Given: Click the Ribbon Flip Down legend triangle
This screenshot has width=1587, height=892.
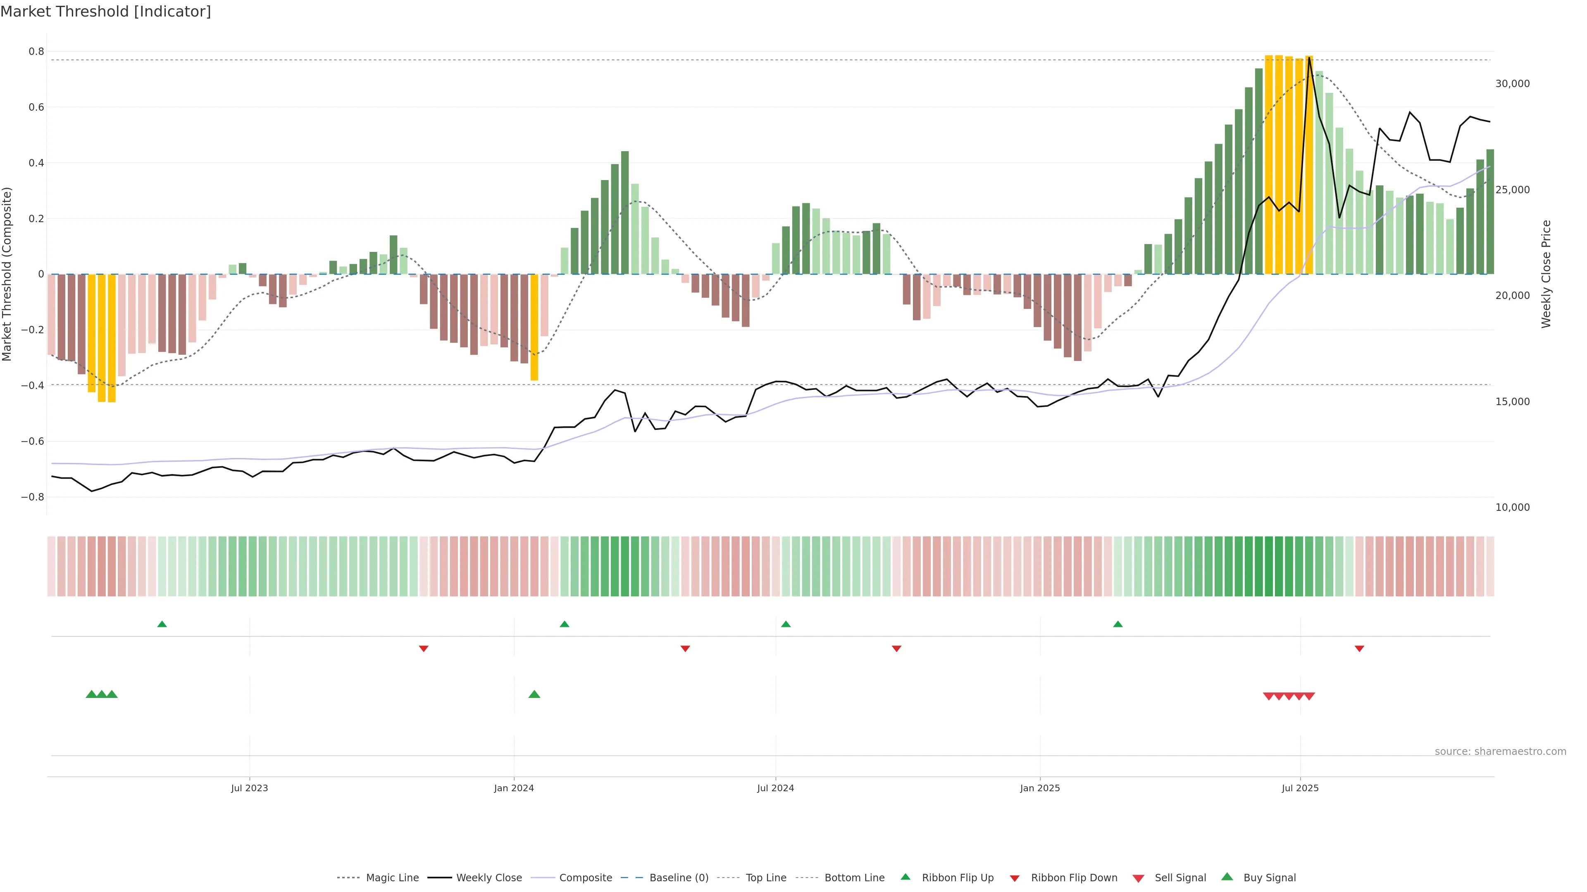Looking at the screenshot, I should [x=1015, y=878].
